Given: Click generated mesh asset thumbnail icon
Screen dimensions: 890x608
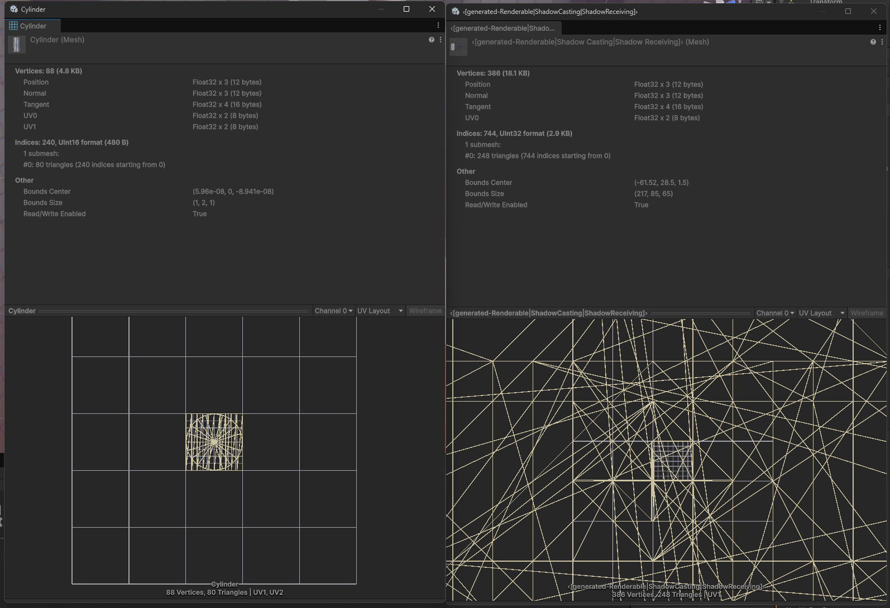Looking at the screenshot, I should (x=458, y=47).
